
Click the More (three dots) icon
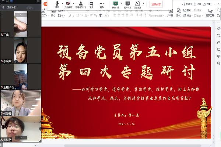[x=102, y=4]
